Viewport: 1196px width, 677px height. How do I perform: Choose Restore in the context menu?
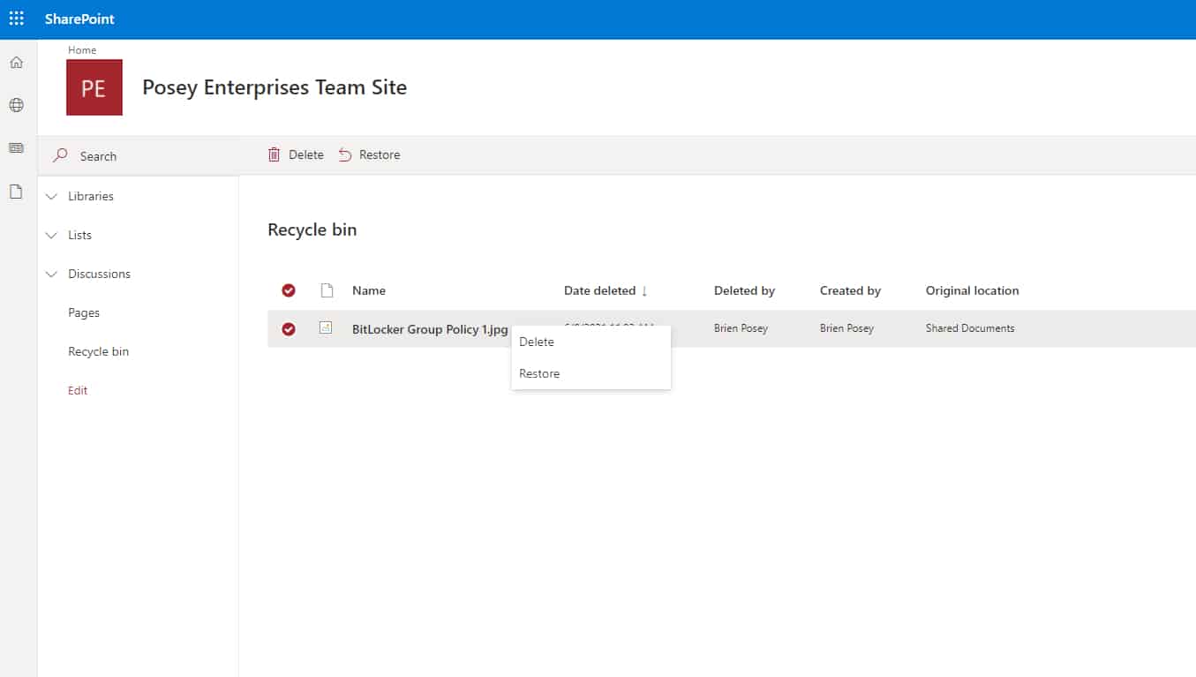click(591, 373)
